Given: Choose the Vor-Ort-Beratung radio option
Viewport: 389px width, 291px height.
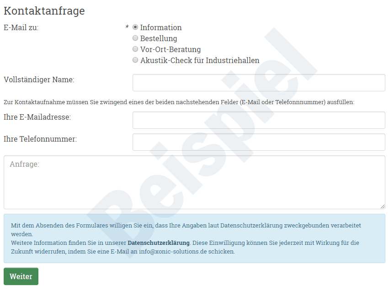Looking at the screenshot, I should coord(135,49).
